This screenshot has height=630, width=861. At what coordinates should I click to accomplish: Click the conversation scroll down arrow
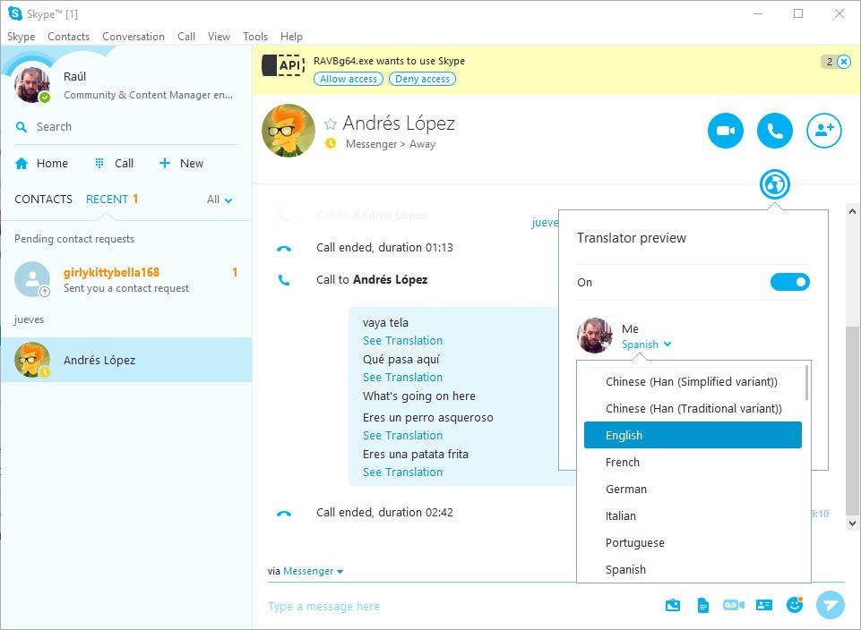[x=852, y=524]
